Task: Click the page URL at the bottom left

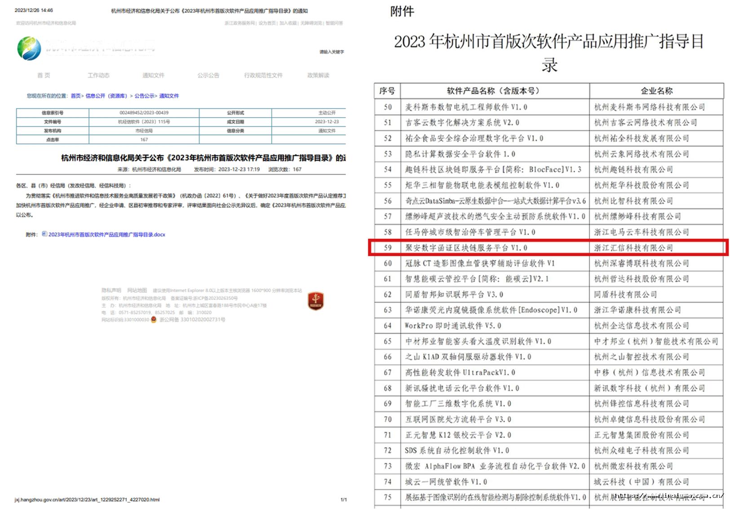Action: [87, 500]
